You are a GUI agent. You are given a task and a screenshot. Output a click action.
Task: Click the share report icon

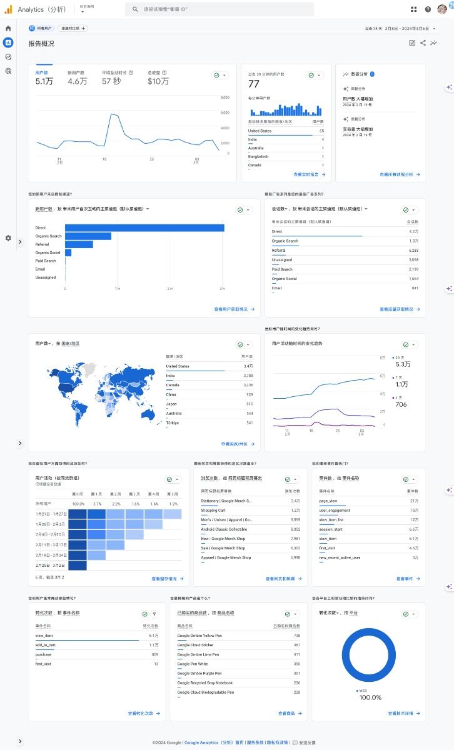tap(423, 43)
